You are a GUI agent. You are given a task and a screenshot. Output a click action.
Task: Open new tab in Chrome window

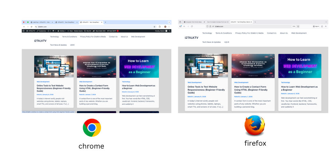point(106,22)
